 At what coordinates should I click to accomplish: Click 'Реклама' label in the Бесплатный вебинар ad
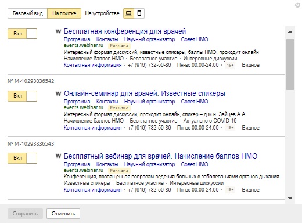119,171
